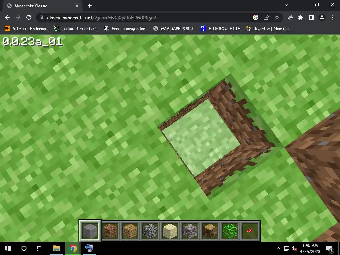340x255 pixels.
Task: Open File Explorer from the taskbar
Action: point(56,248)
